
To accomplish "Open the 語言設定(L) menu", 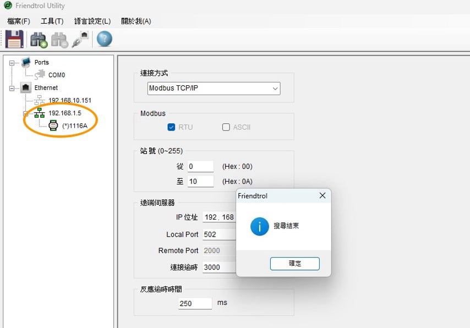I will [x=92, y=21].
